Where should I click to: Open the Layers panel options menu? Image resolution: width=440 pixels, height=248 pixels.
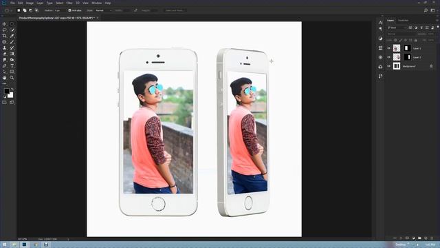[437, 20]
